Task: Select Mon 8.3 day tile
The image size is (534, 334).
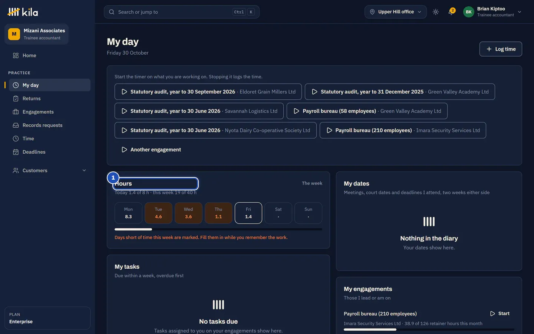Action: (128, 213)
